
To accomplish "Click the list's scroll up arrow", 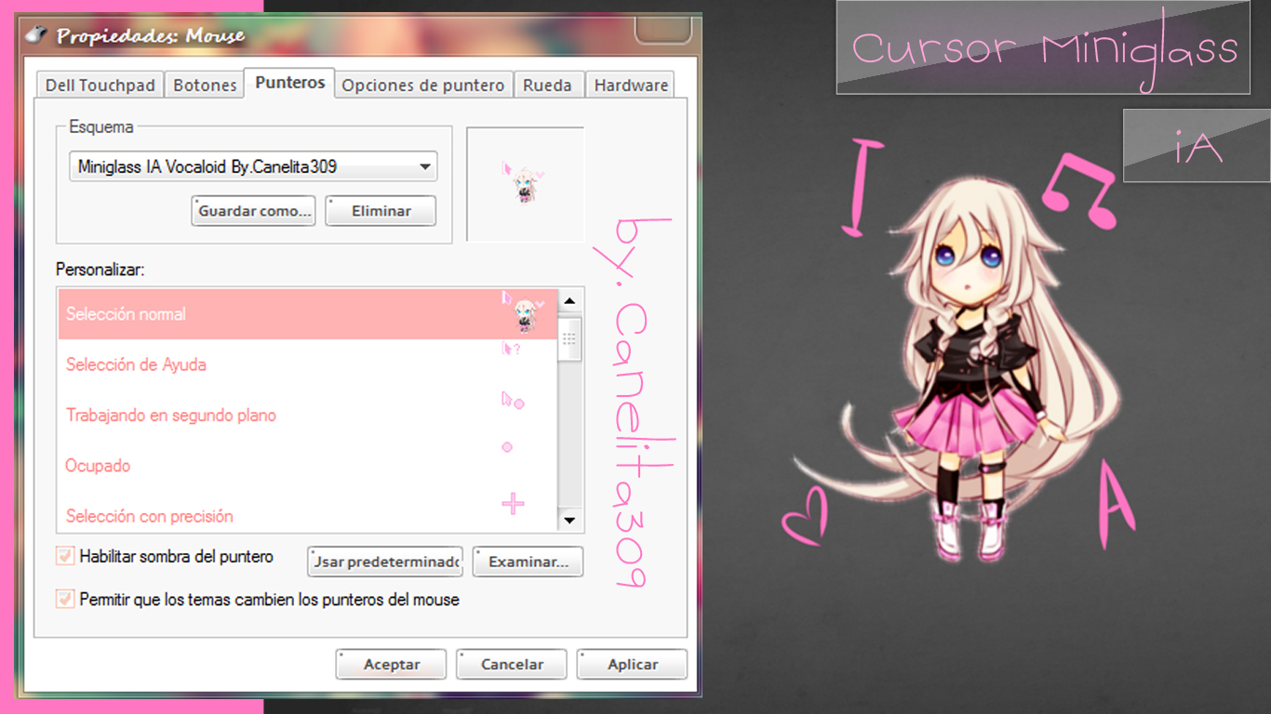I will click(570, 301).
